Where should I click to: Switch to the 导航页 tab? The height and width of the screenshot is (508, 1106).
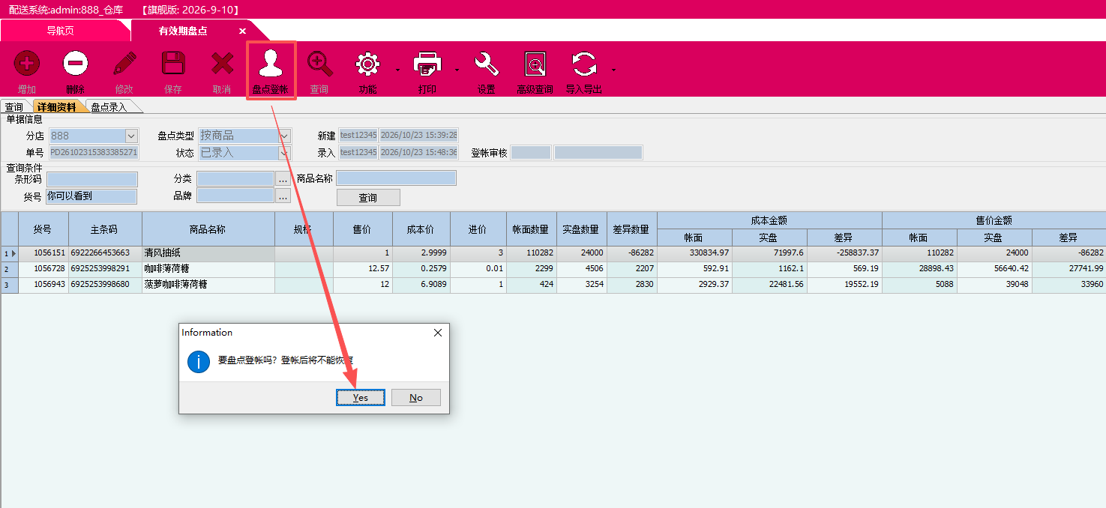[61, 31]
